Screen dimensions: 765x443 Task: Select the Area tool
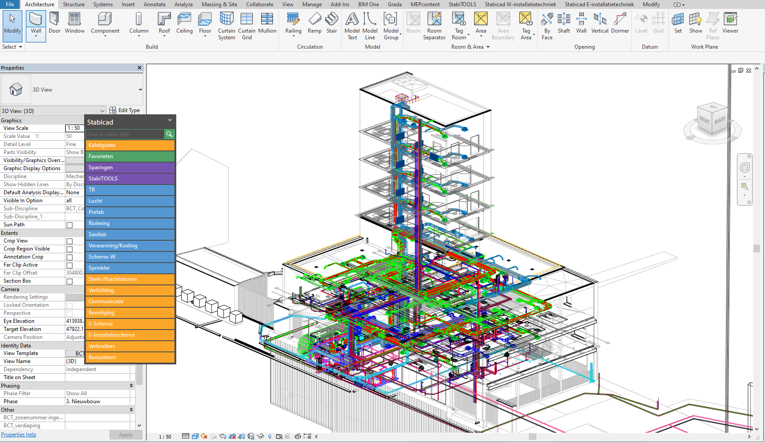[x=481, y=23]
